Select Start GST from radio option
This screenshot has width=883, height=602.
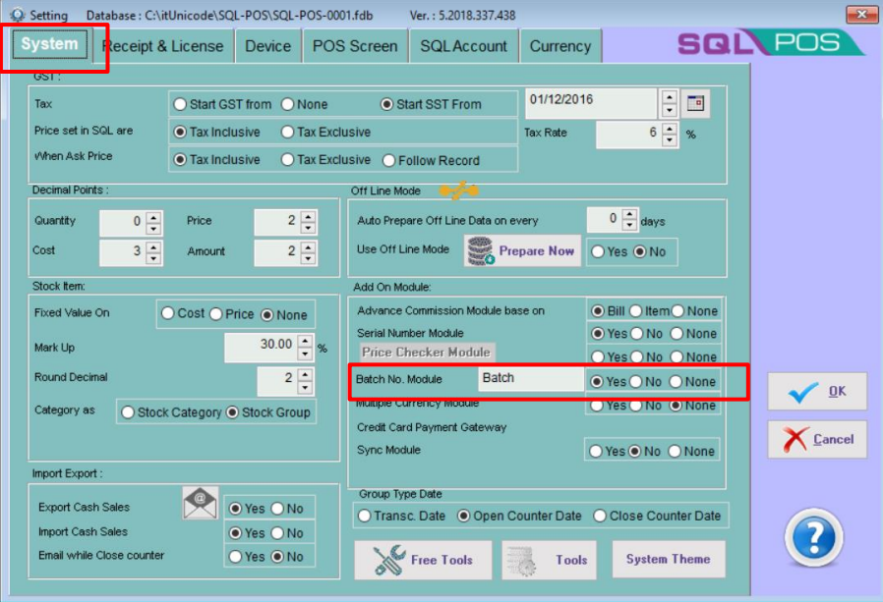coord(180,104)
